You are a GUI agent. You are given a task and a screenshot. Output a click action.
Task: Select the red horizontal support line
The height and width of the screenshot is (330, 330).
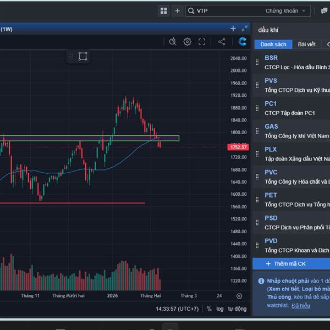click(x=73, y=203)
